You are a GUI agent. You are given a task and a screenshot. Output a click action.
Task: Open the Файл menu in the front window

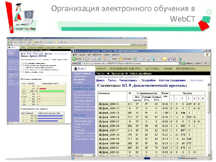75,55
